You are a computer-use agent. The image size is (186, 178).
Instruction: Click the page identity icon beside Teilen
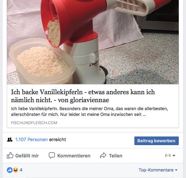click(x=168, y=156)
